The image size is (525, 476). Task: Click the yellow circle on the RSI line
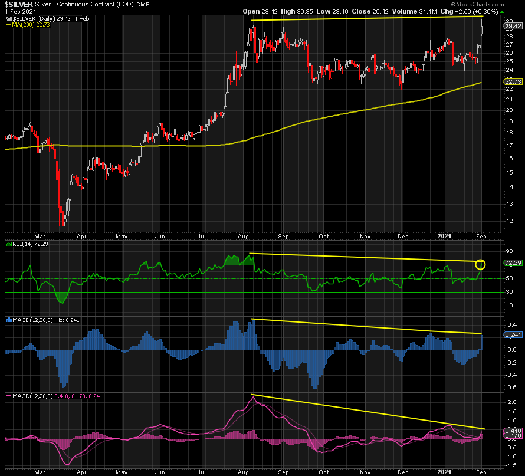tap(480, 264)
